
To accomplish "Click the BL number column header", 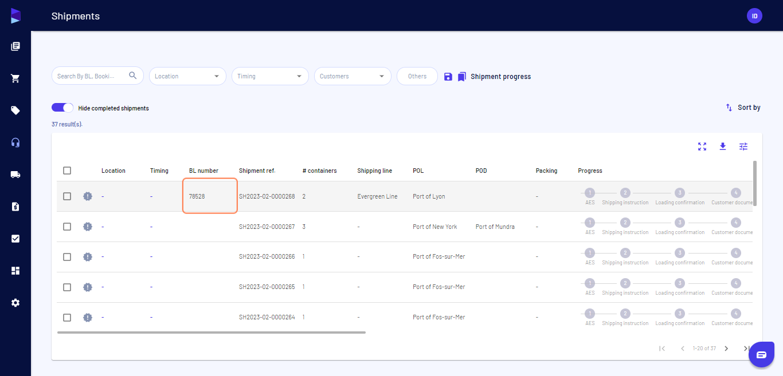I will (x=203, y=171).
